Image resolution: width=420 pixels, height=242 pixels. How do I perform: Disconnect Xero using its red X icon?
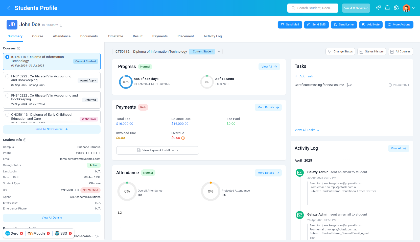coord(21,233)
